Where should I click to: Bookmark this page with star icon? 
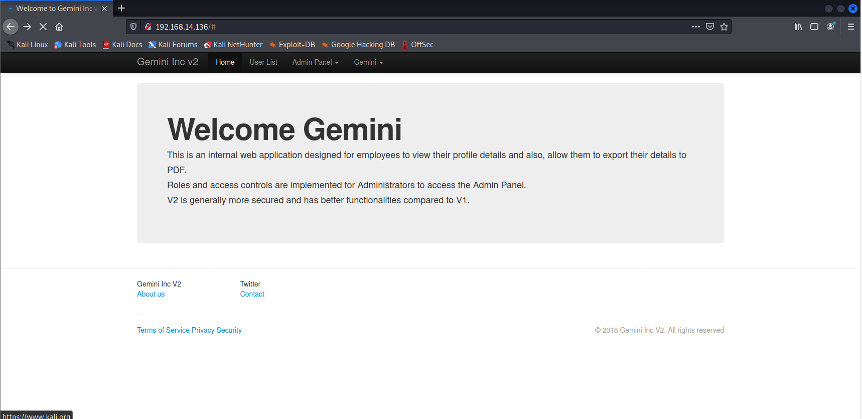pyautogui.click(x=724, y=27)
